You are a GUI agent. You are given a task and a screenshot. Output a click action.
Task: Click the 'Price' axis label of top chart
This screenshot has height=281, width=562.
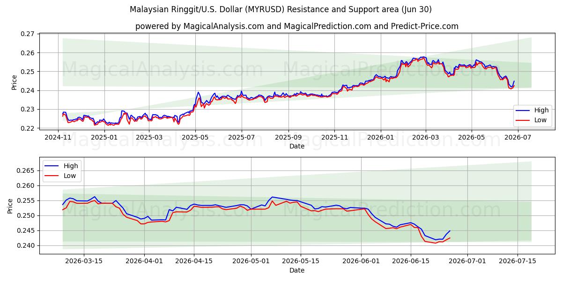(x=14, y=82)
